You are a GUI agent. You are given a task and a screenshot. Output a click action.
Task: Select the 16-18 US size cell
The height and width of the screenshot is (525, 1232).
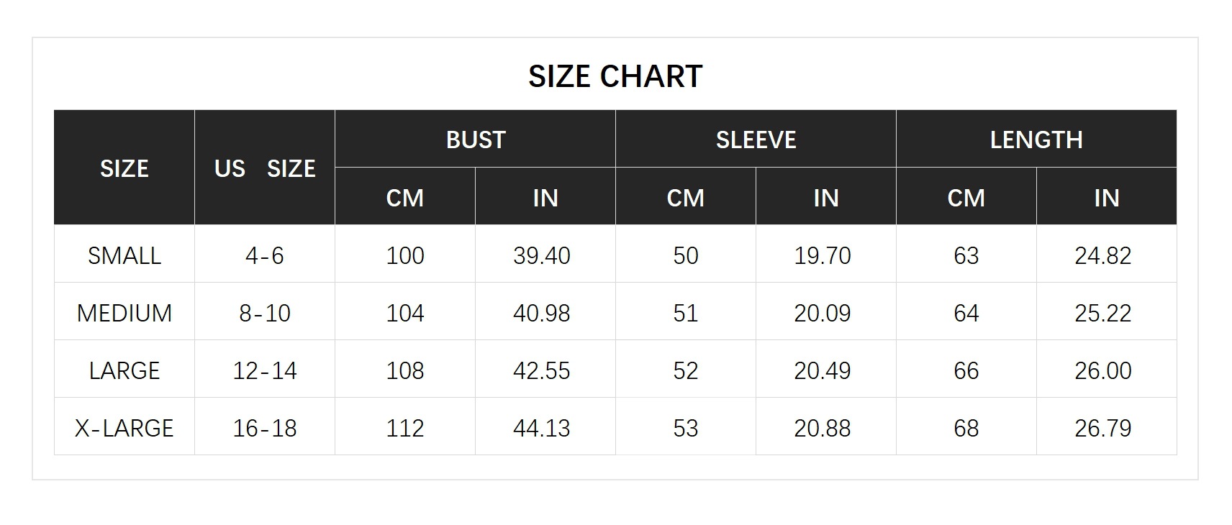265,428
